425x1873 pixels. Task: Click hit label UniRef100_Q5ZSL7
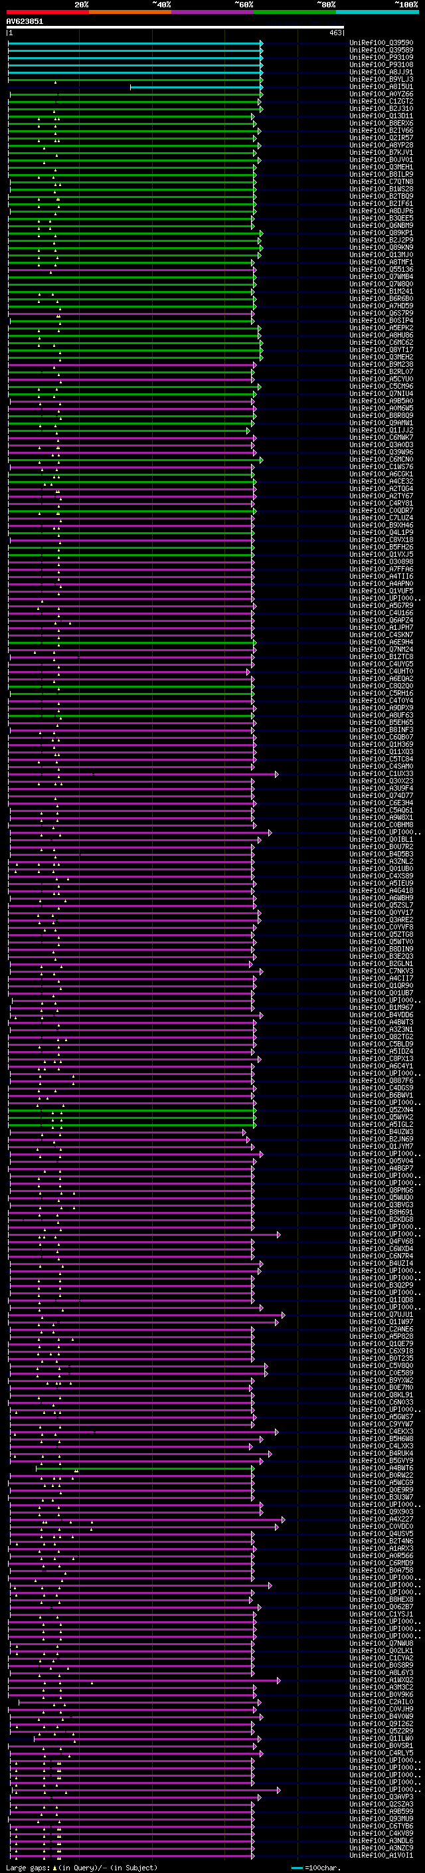381,905
